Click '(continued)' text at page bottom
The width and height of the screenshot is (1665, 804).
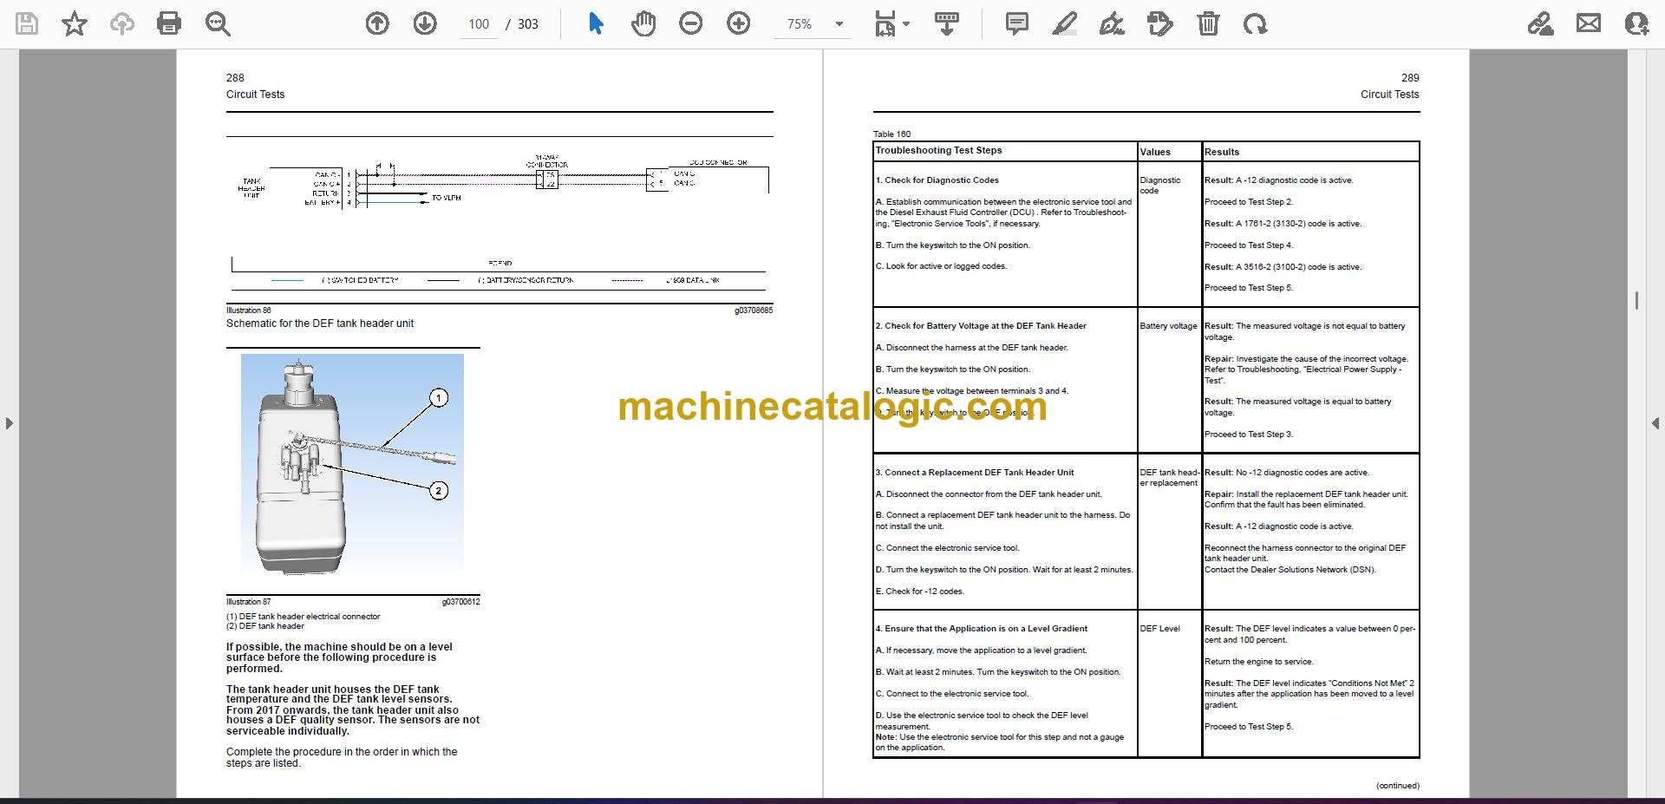coord(1397,786)
